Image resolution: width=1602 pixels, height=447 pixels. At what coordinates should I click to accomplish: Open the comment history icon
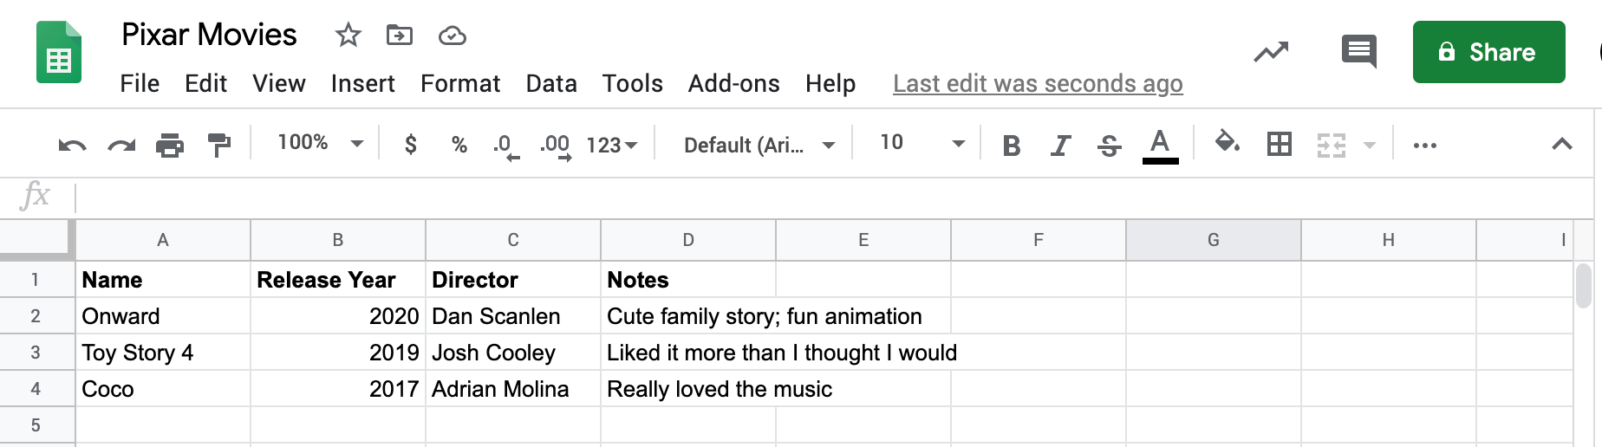pos(1358,51)
